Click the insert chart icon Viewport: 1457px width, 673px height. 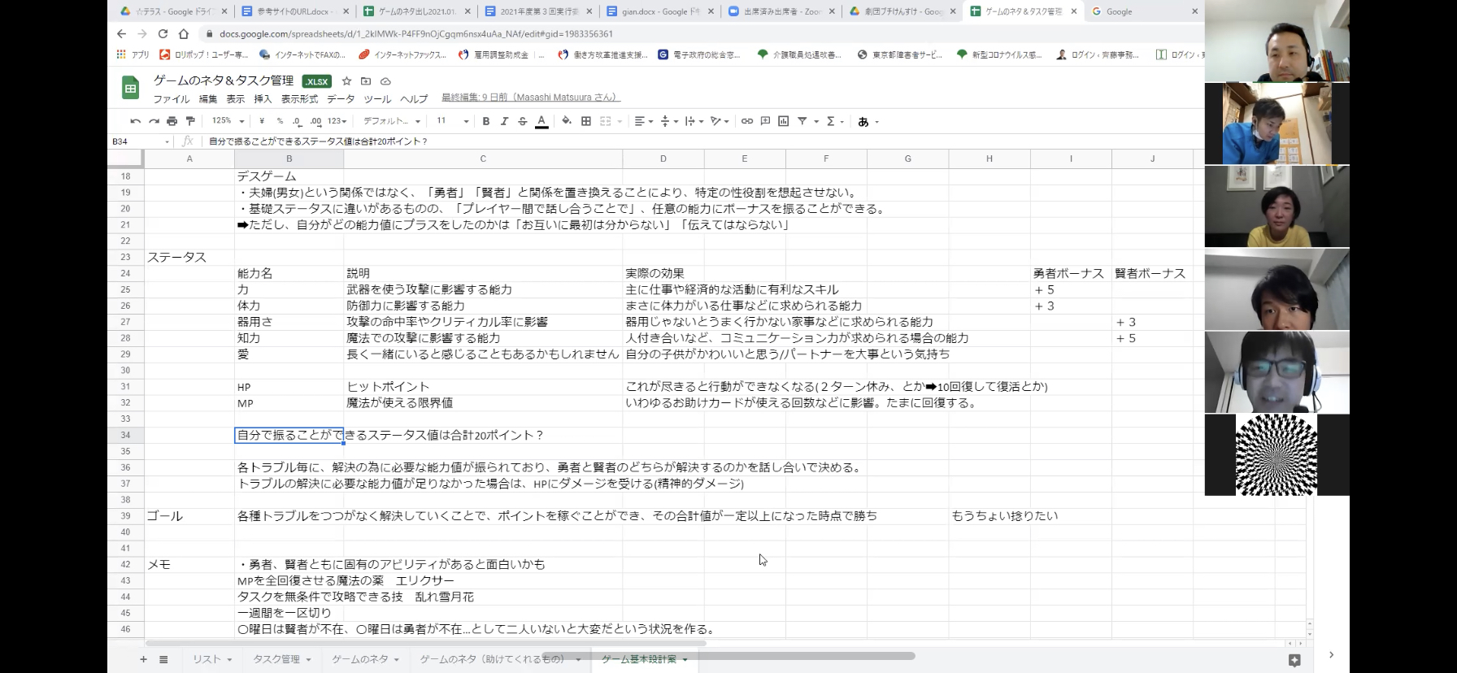click(783, 121)
